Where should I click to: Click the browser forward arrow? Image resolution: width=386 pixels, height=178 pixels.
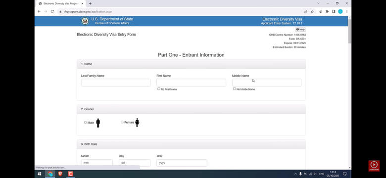click(x=46, y=11)
